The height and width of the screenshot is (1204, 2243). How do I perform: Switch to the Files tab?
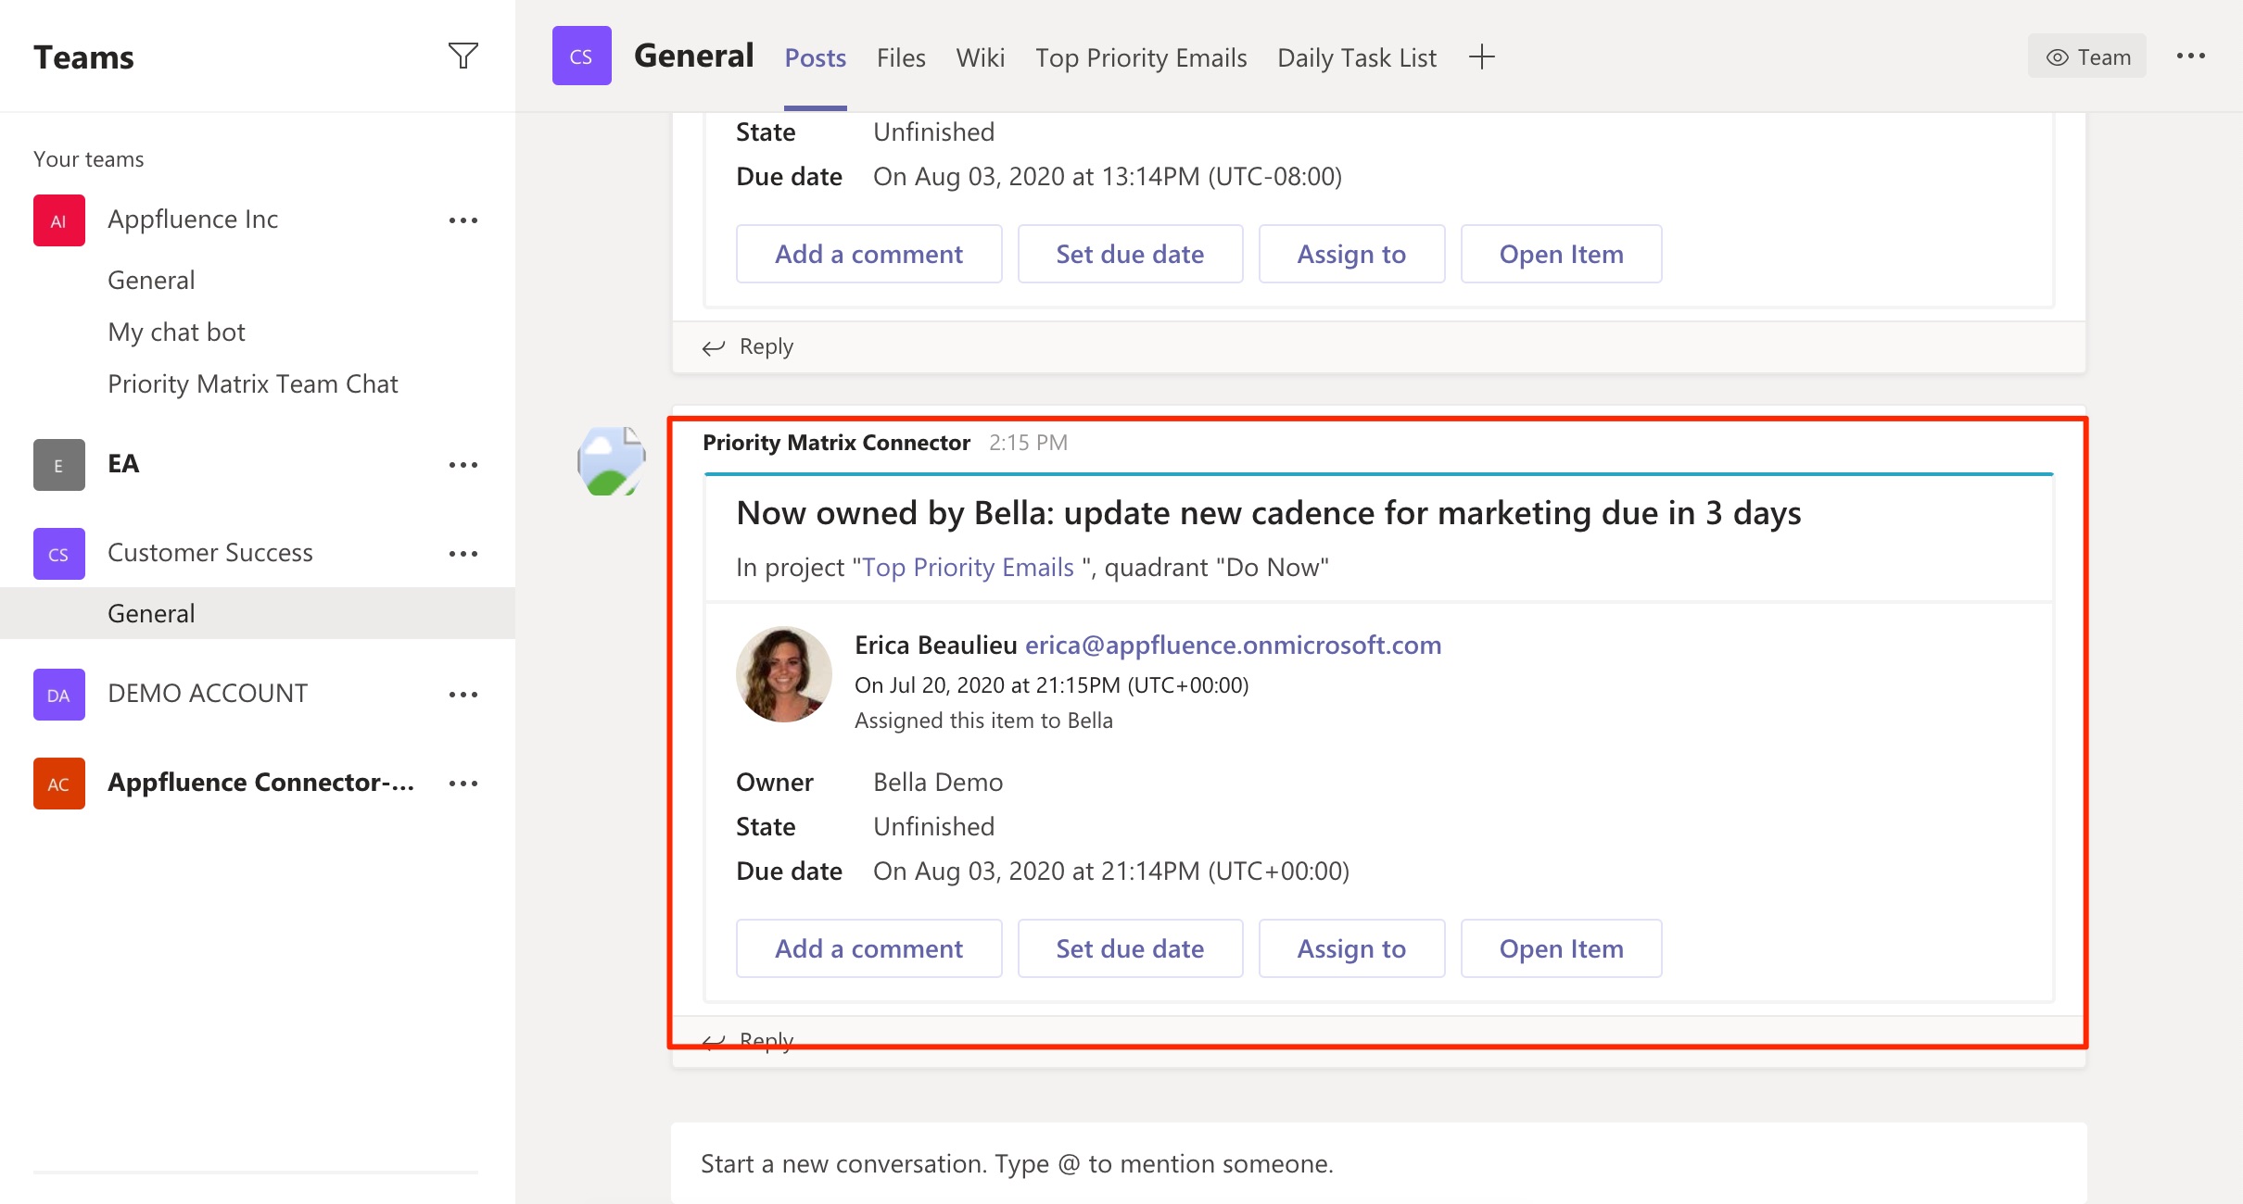click(900, 56)
